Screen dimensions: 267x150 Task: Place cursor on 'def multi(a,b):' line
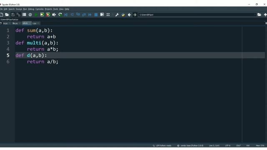pyautogui.click(x=37, y=43)
